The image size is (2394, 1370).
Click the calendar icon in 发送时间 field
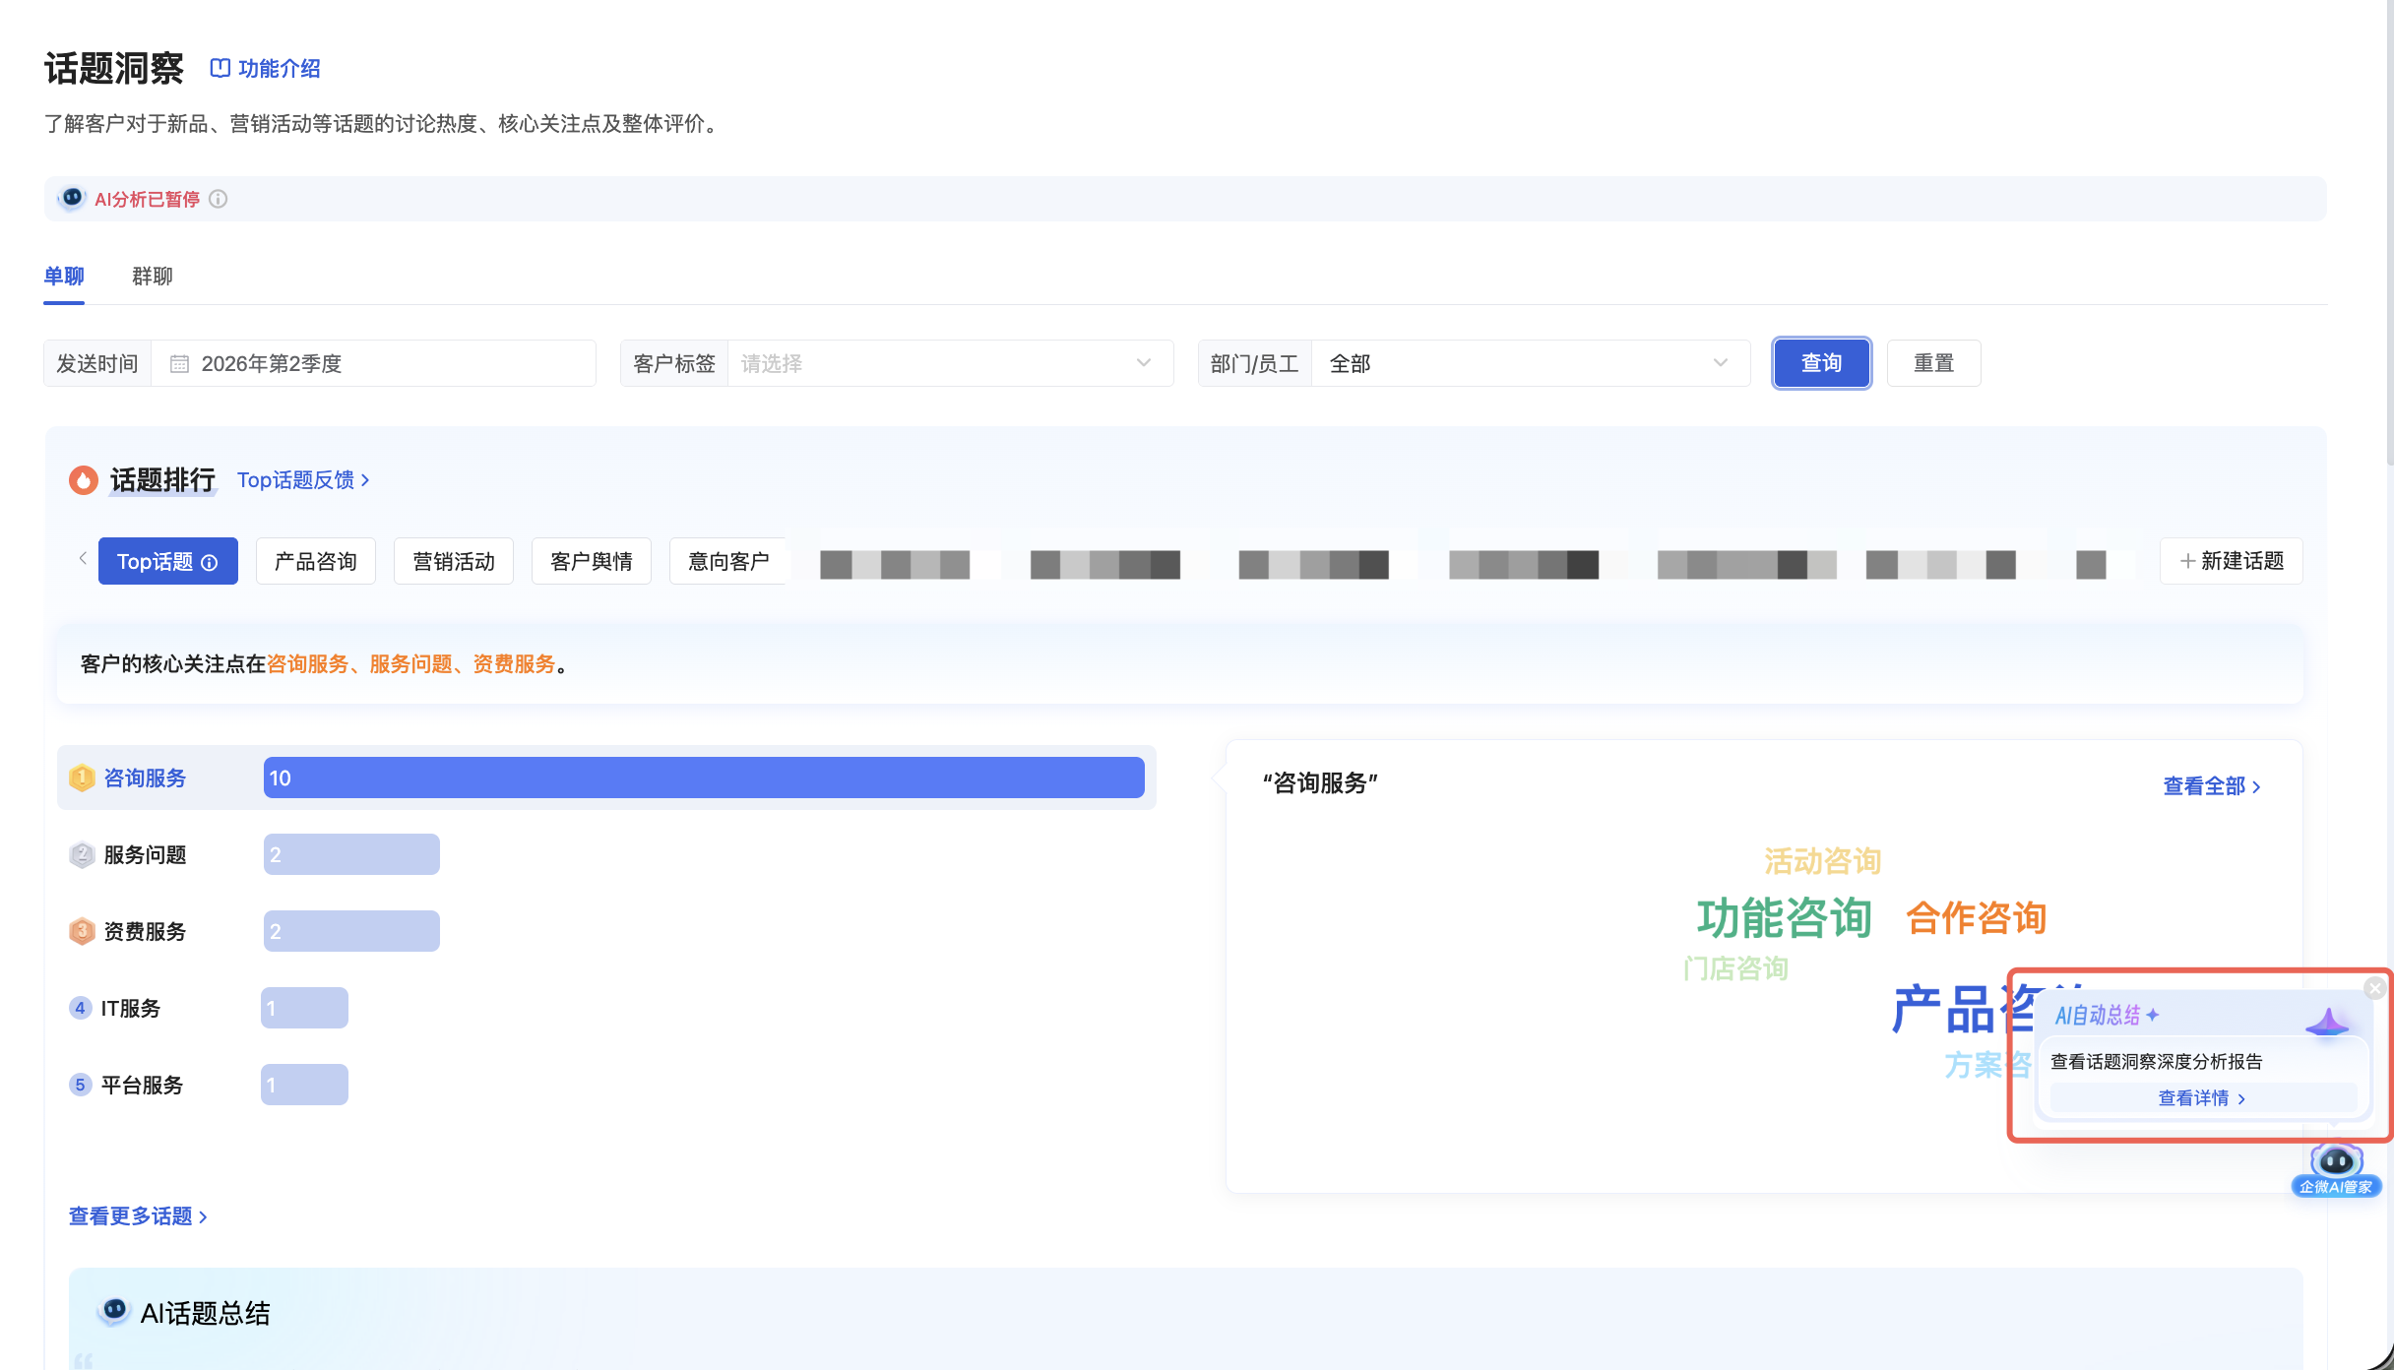[179, 364]
